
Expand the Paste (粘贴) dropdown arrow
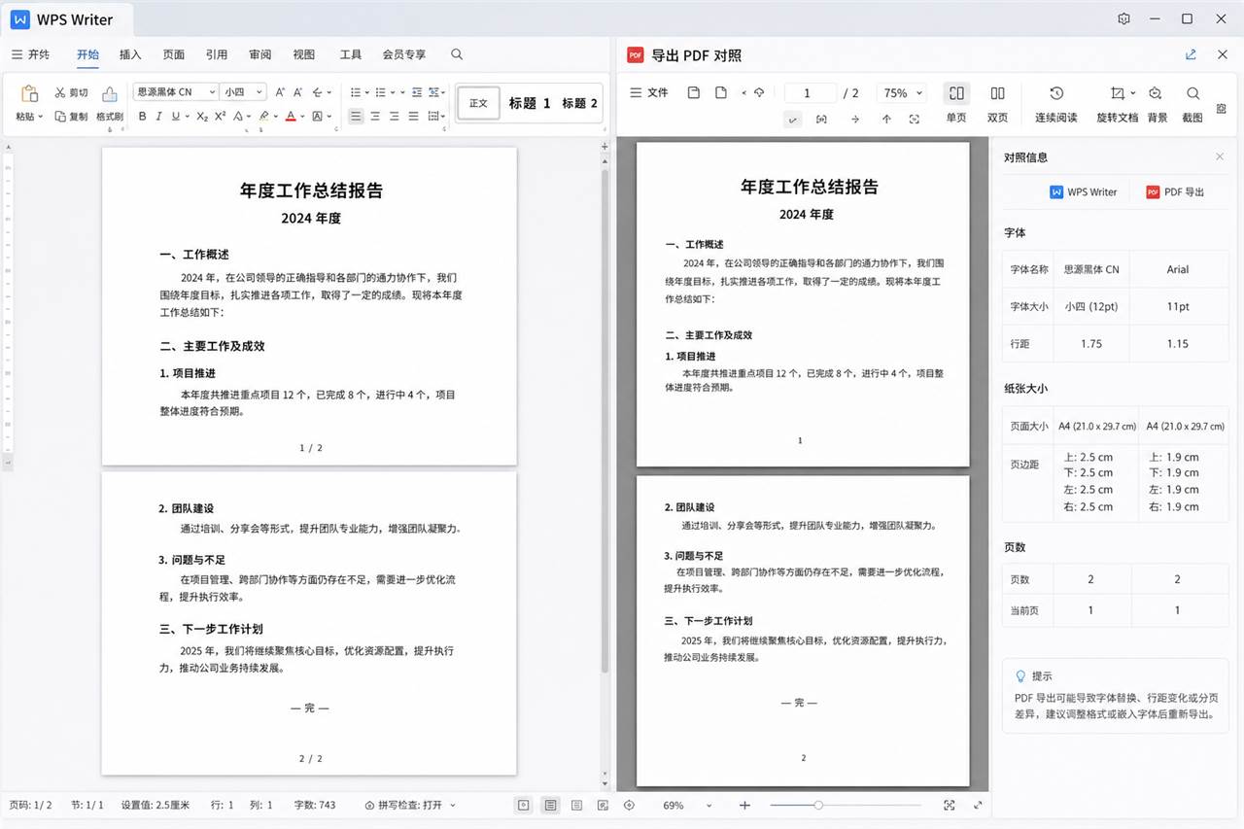[x=41, y=117]
